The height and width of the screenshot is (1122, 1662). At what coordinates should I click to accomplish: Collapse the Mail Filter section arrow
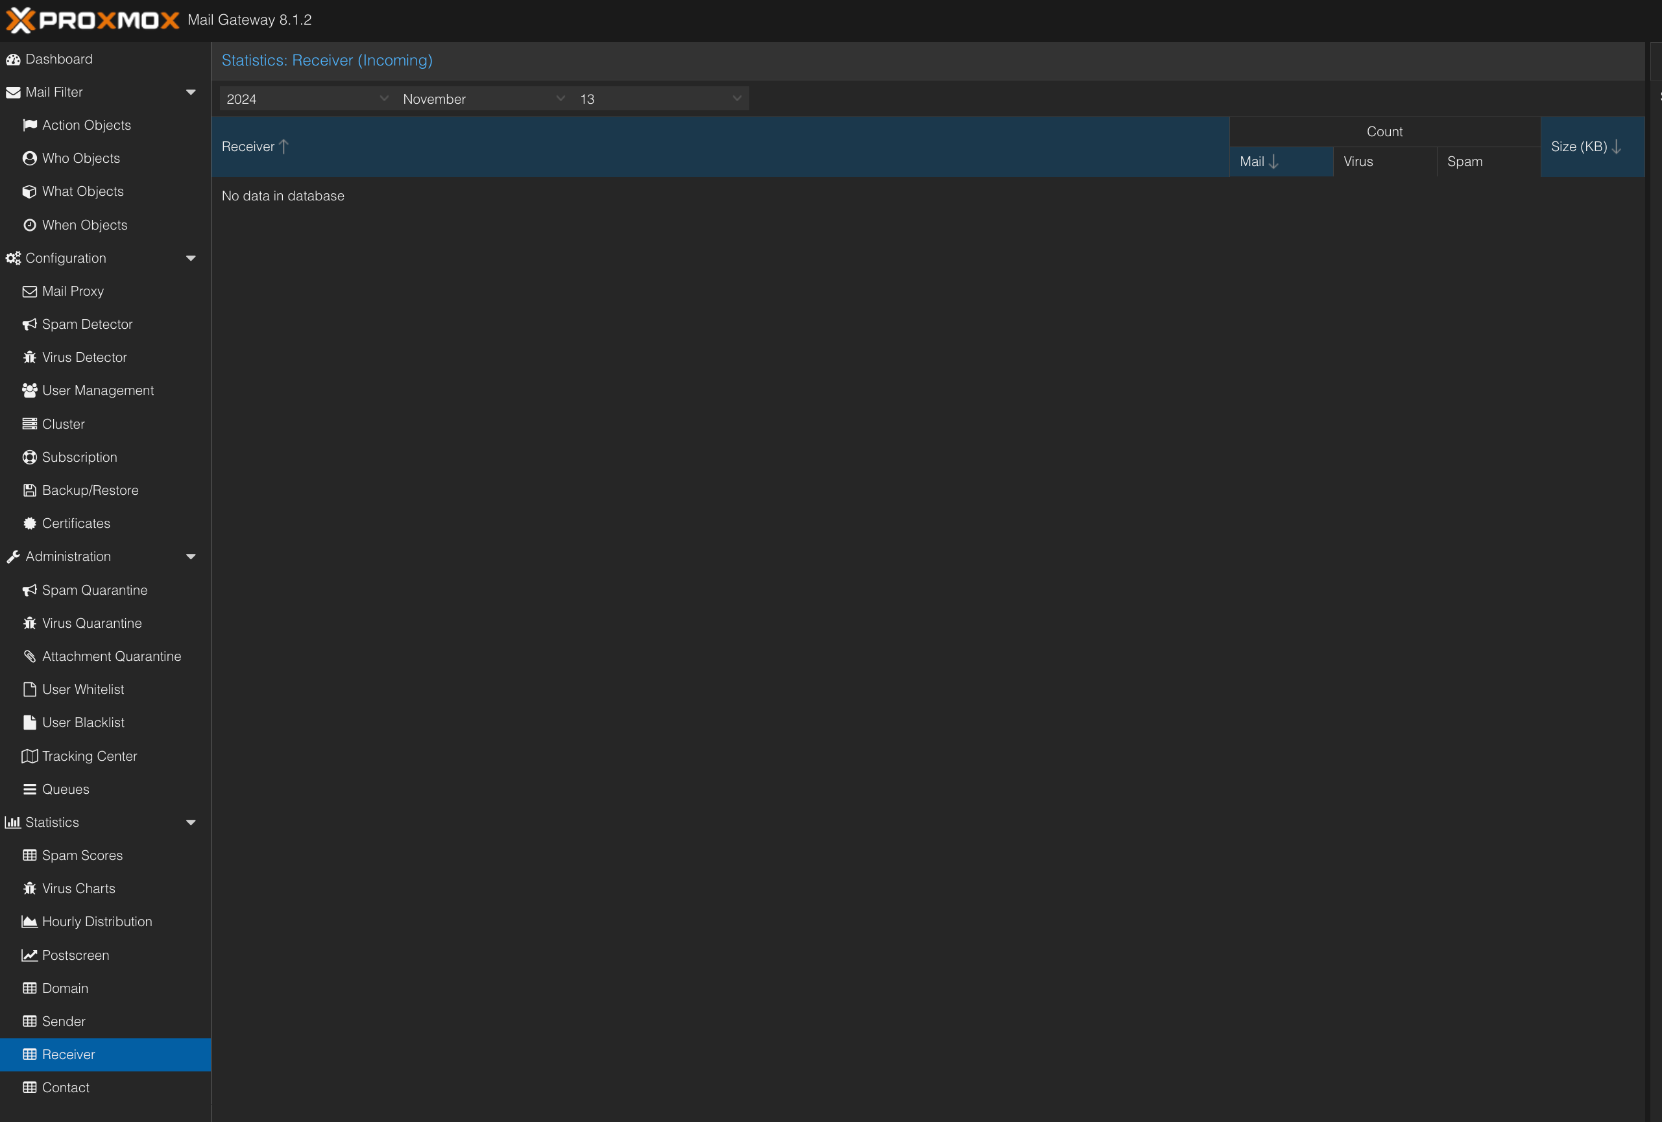coord(191,92)
